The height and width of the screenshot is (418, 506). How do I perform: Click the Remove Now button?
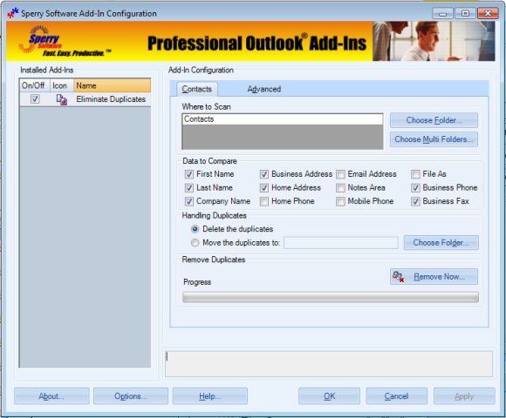pos(434,277)
